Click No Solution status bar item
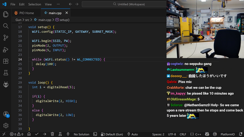Screen dimensions: 244x137 (x=81, y=134)
